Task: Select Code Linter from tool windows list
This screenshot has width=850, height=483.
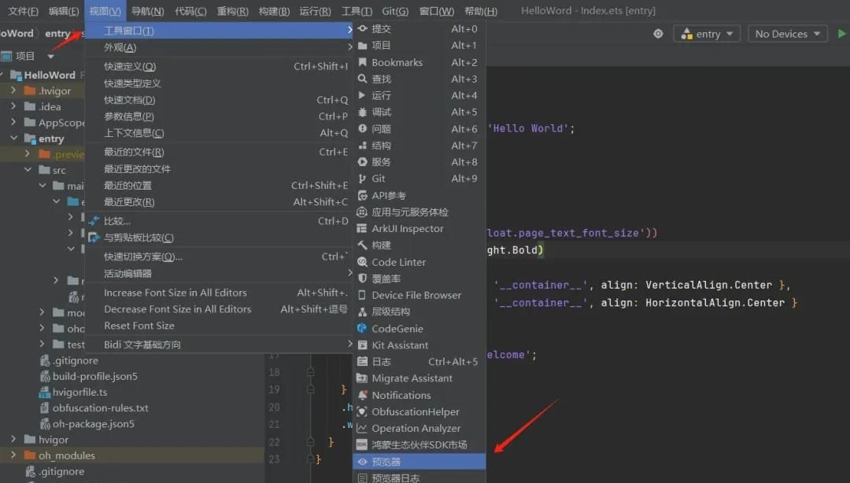Action: point(398,262)
